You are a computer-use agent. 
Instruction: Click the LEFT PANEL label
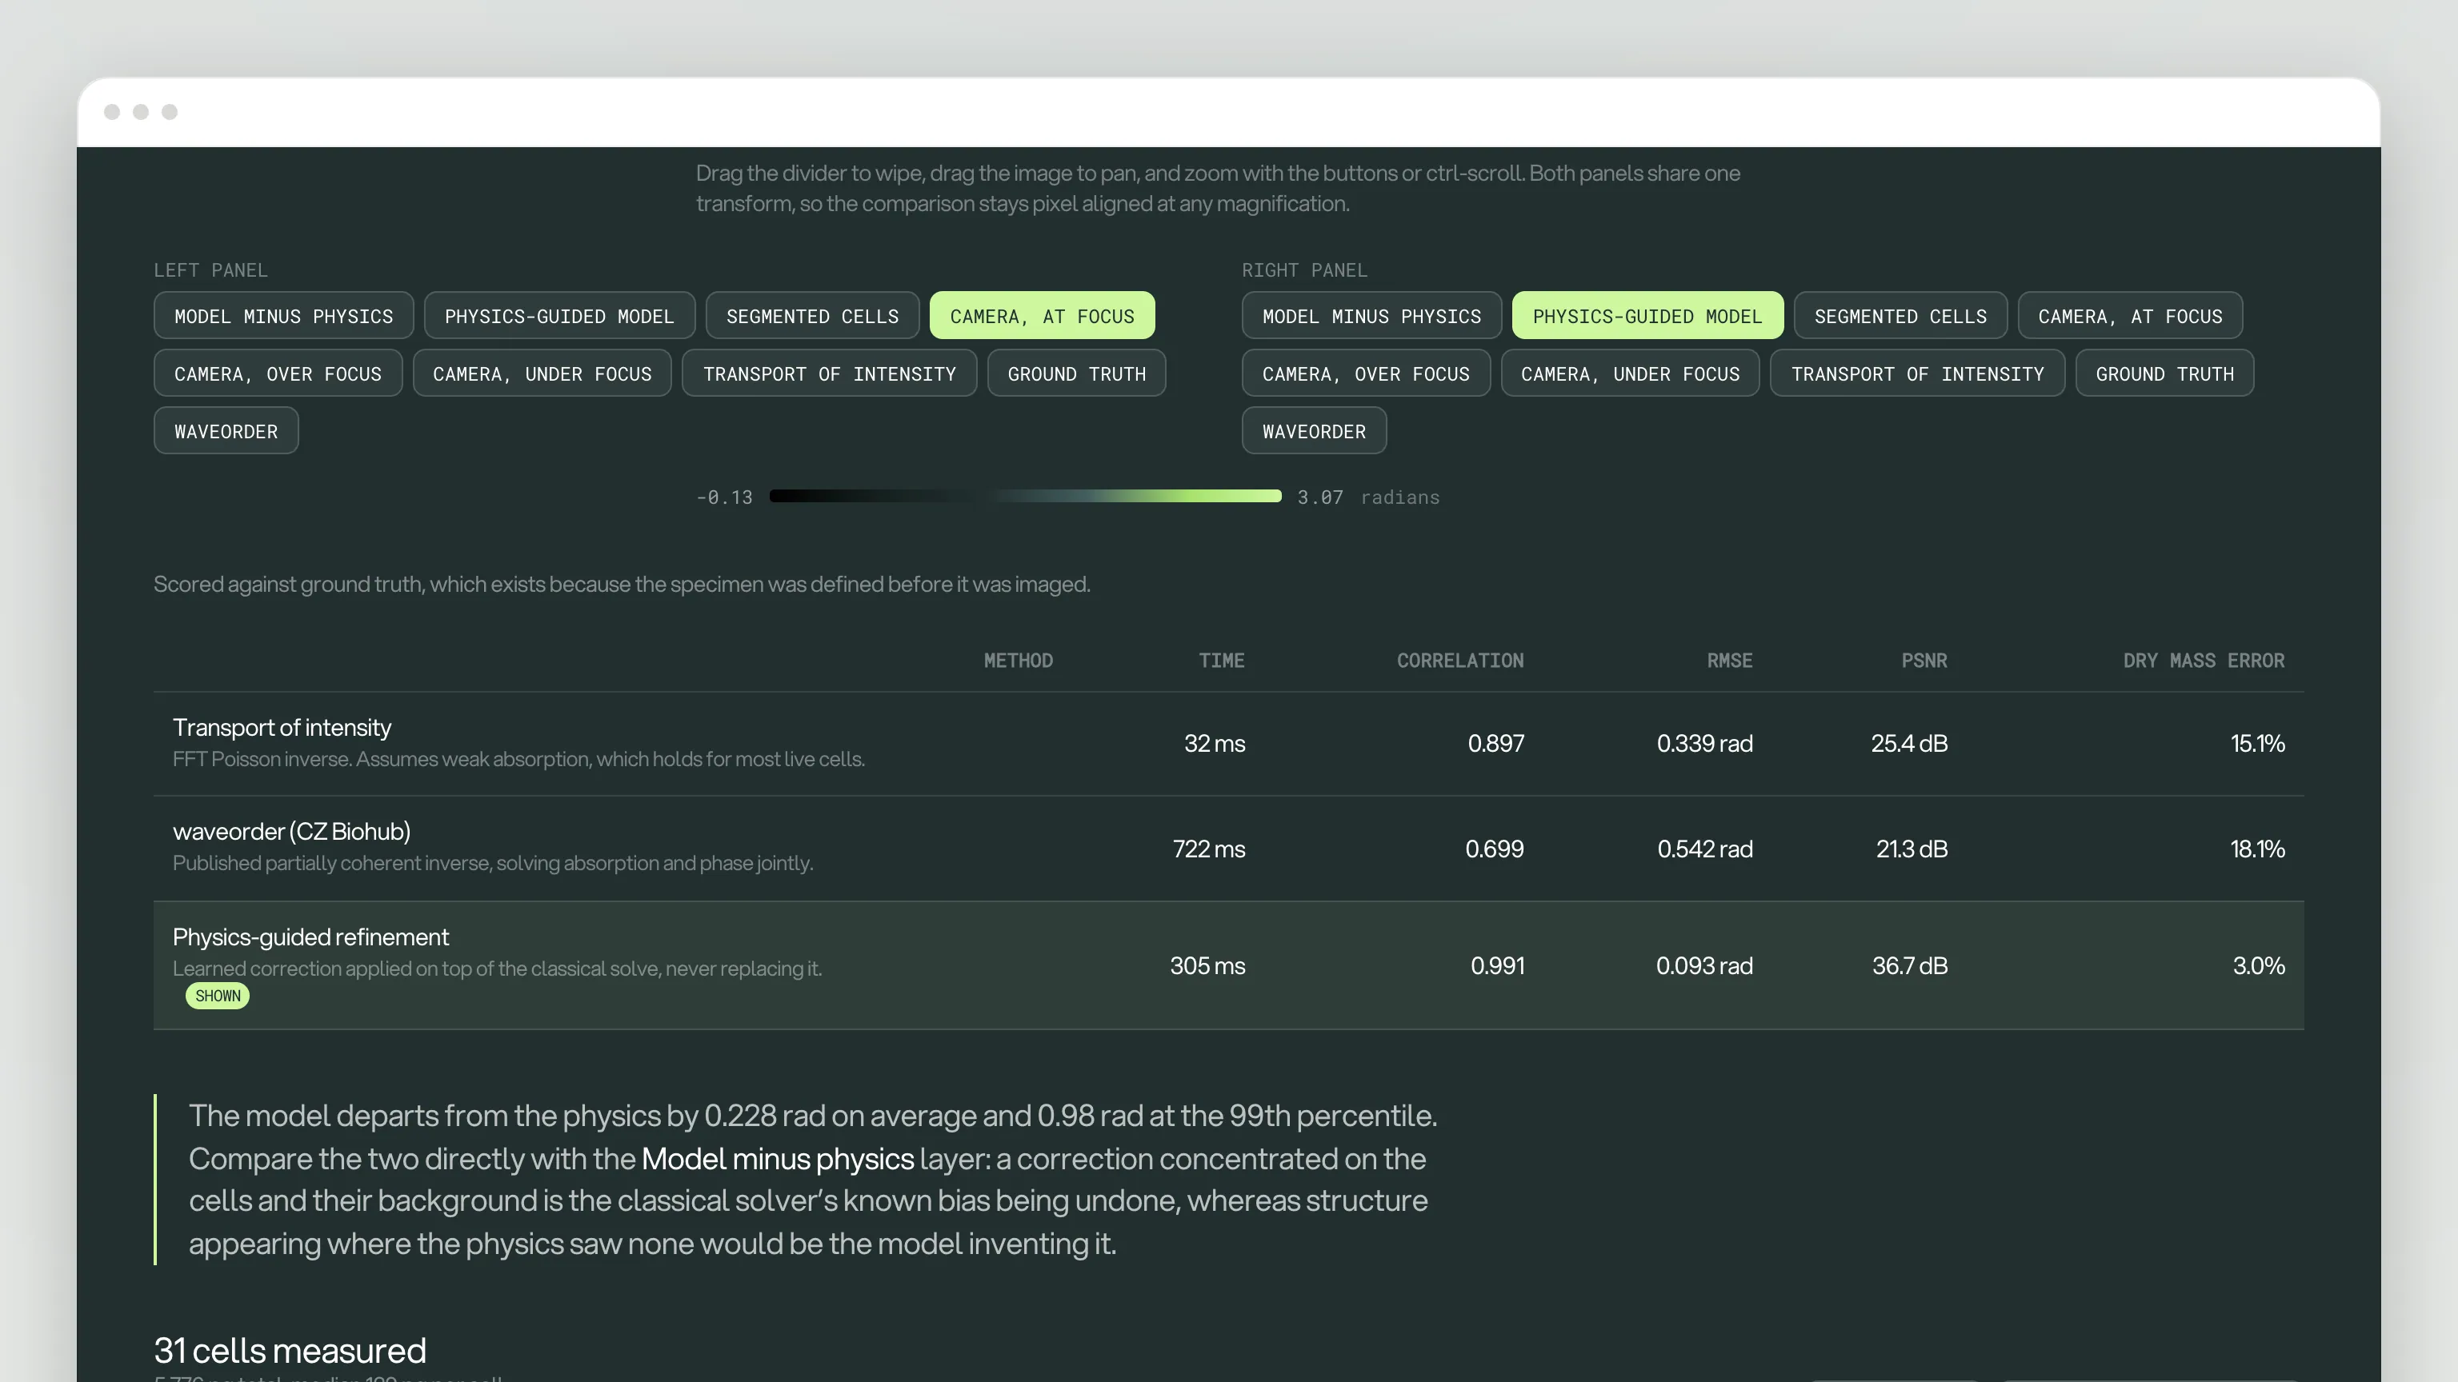211,271
